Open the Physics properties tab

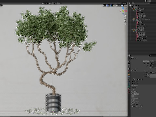[129, 82]
